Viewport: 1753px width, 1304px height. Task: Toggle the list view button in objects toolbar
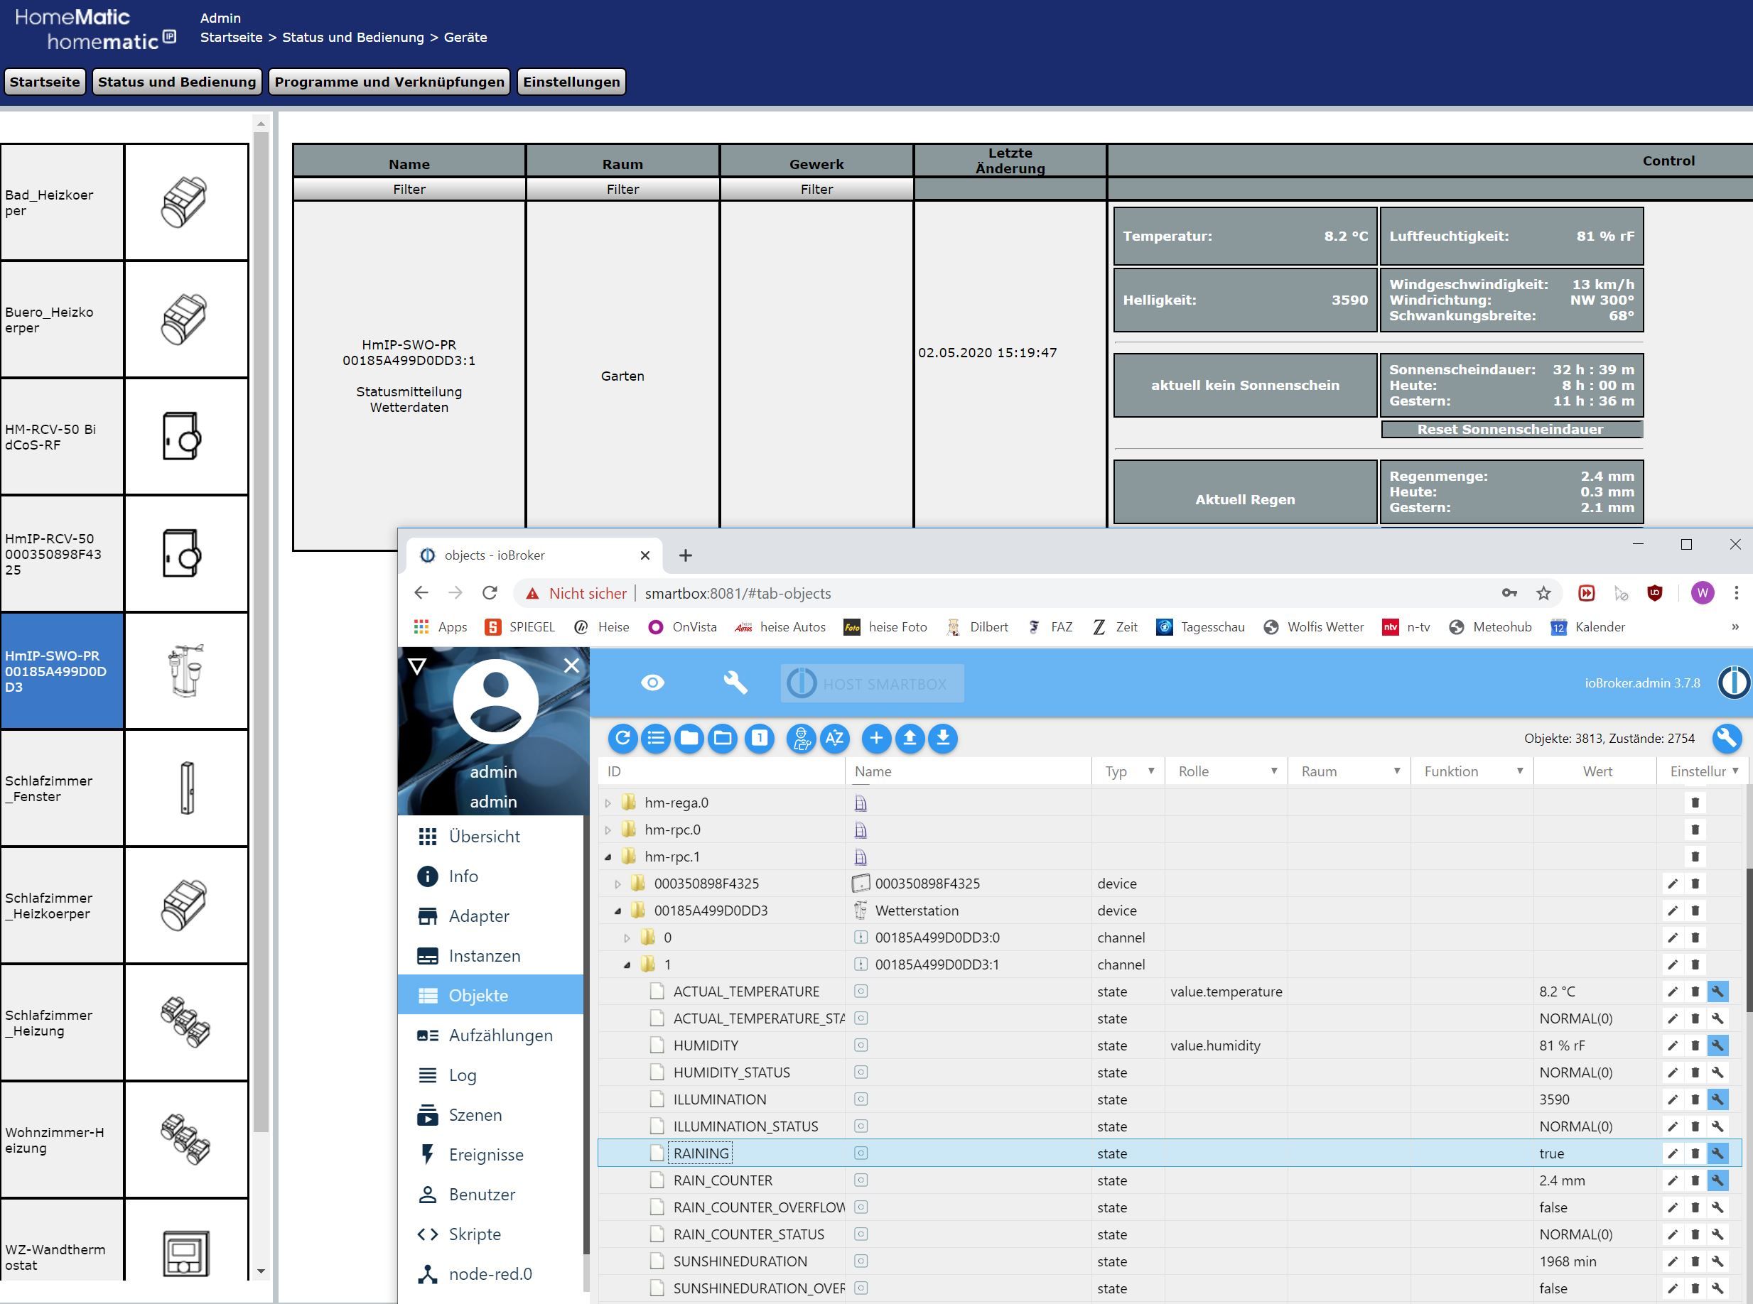(x=655, y=738)
